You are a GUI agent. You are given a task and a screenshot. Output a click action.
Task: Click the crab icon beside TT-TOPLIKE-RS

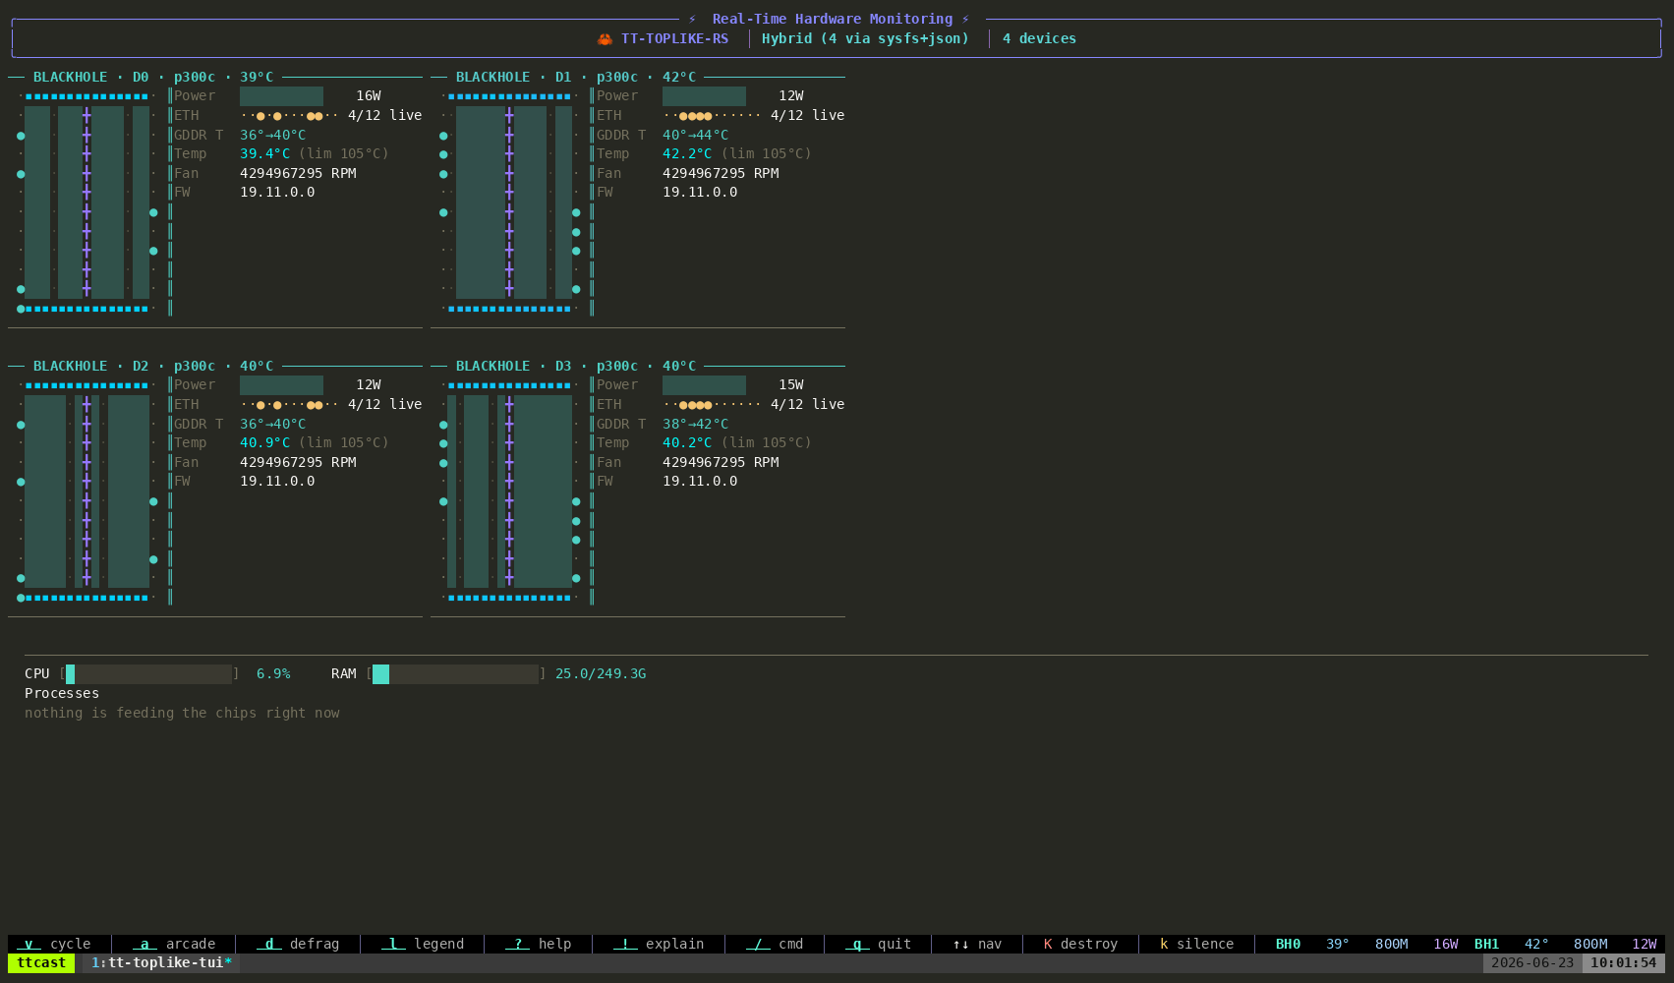pyautogui.click(x=605, y=39)
